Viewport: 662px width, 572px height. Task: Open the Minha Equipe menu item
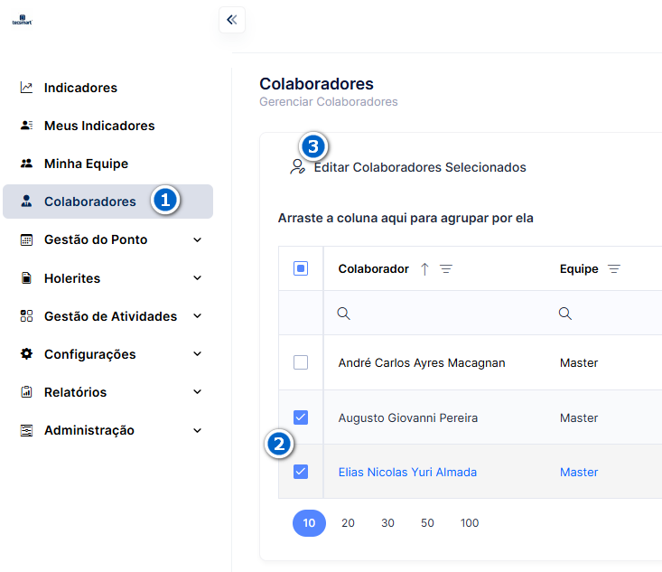(107, 164)
